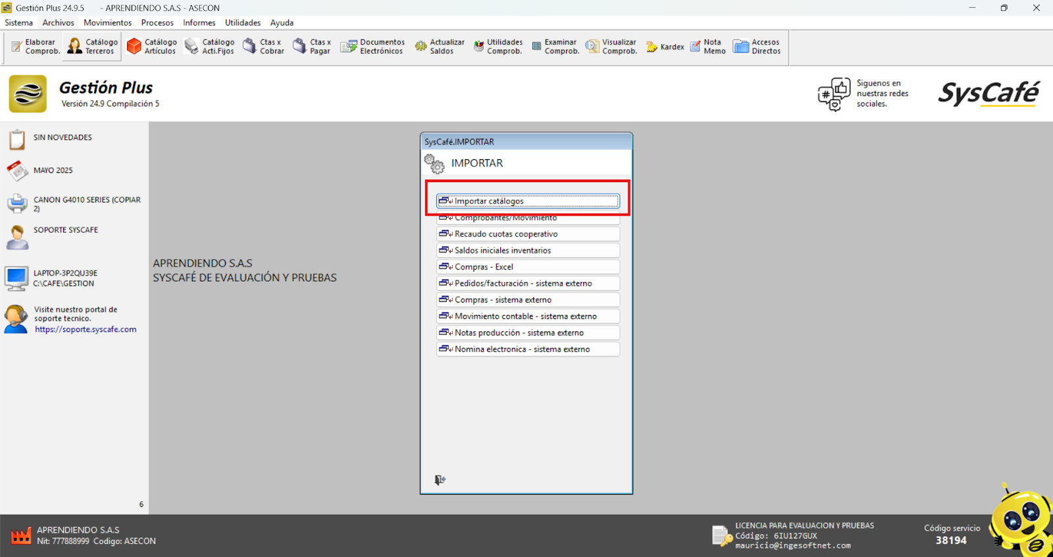
Task: Open the soporte.syscafe.com link
Action: click(86, 329)
